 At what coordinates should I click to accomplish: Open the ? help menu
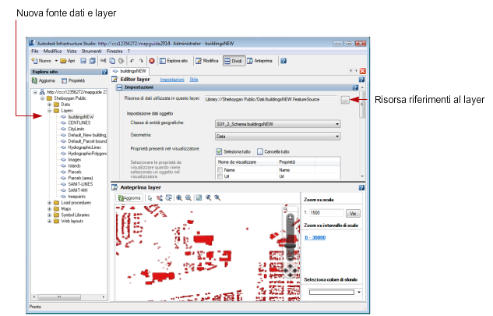pyautogui.click(x=129, y=51)
